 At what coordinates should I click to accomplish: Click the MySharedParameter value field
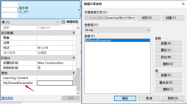point(55,83)
